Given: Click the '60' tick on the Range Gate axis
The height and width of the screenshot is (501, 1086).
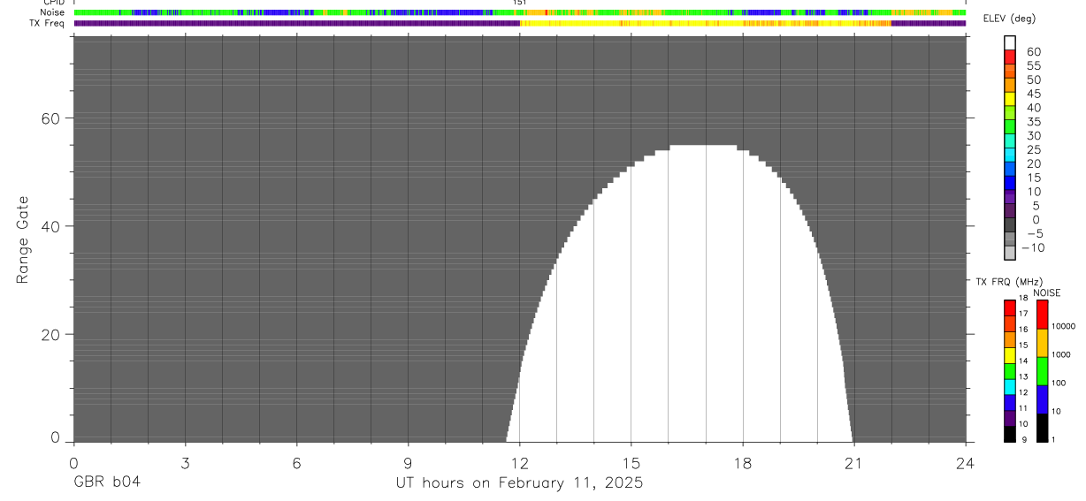Looking at the screenshot, I should 49,118.
